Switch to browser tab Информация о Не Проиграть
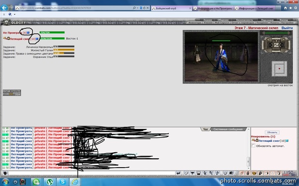 pyautogui.click(x=213, y=8)
